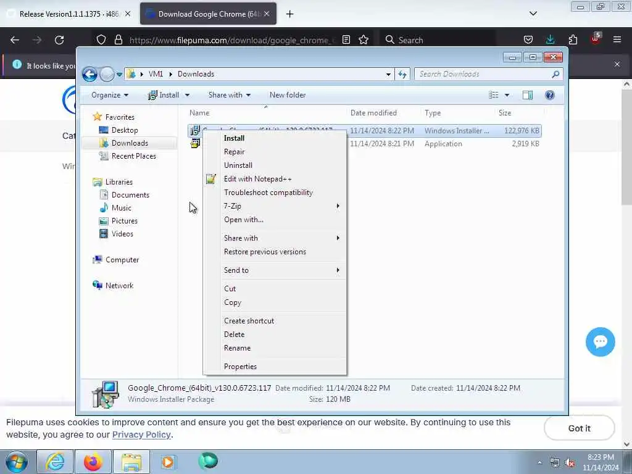Open Firefox downloads panel icon
Image resolution: width=632 pixels, height=474 pixels.
(550, 39)
